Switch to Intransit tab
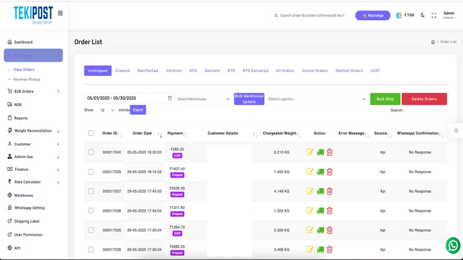This screenshot has height=260, width=463. pyautogui.click(x=174, y=70)
